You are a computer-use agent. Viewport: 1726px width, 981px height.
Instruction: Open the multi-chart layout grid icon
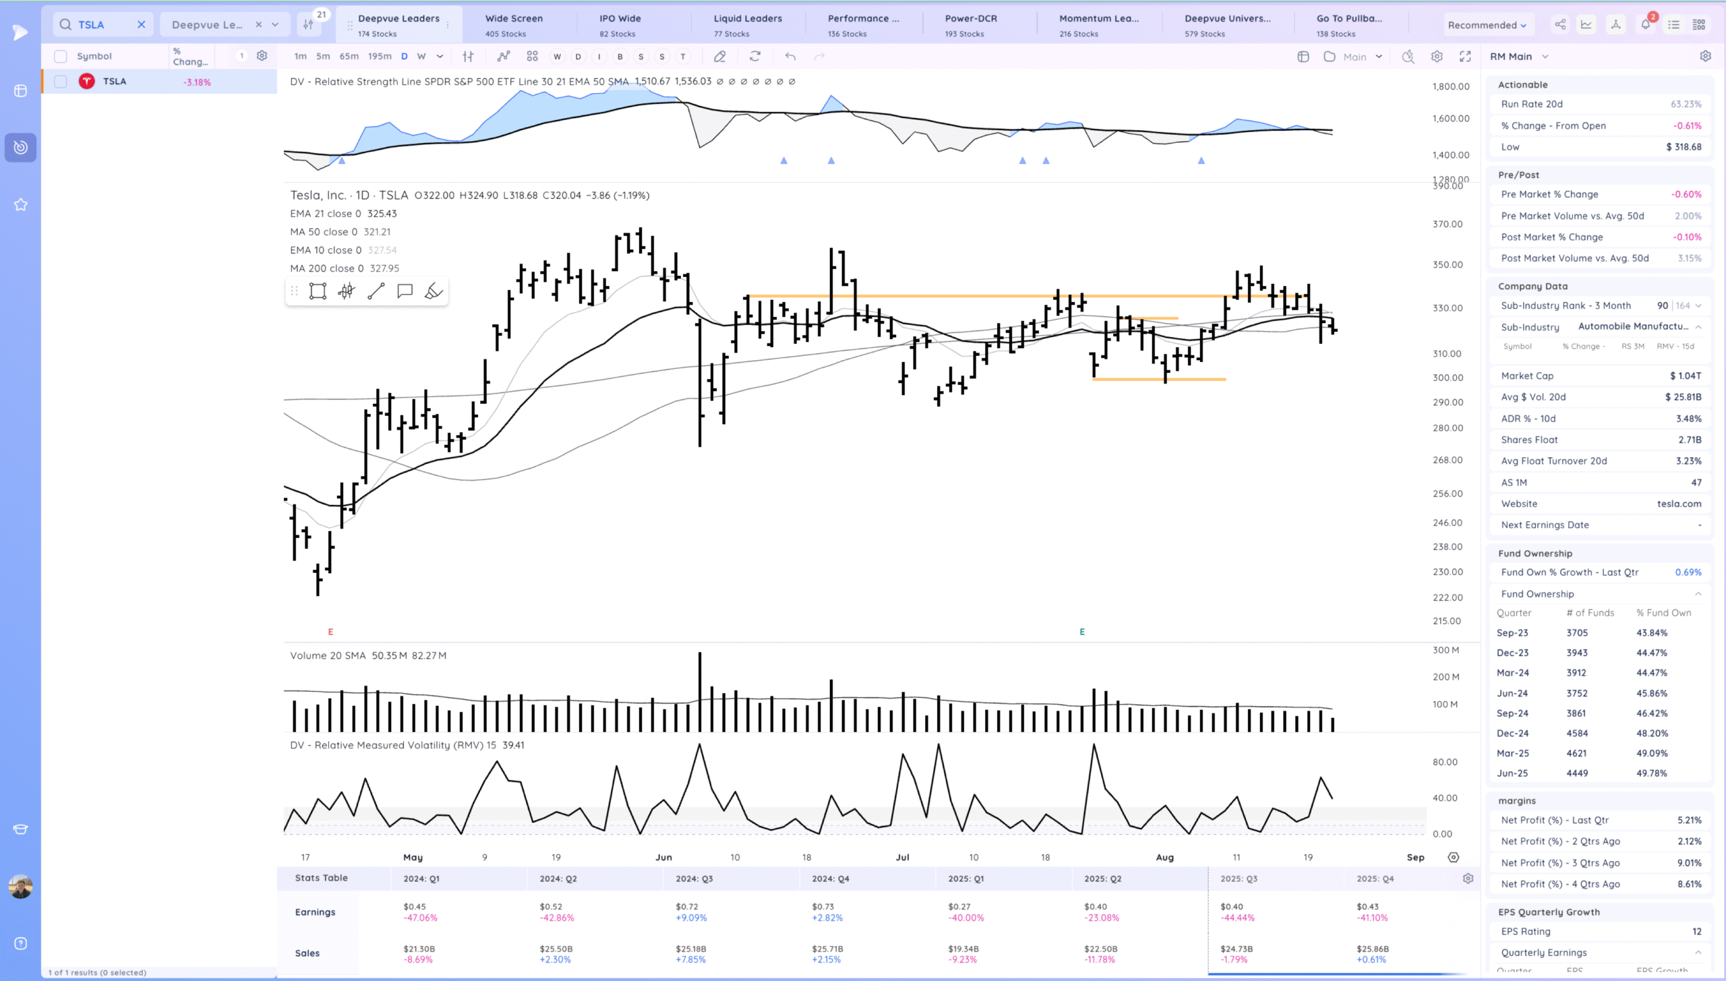click(532, 56)
